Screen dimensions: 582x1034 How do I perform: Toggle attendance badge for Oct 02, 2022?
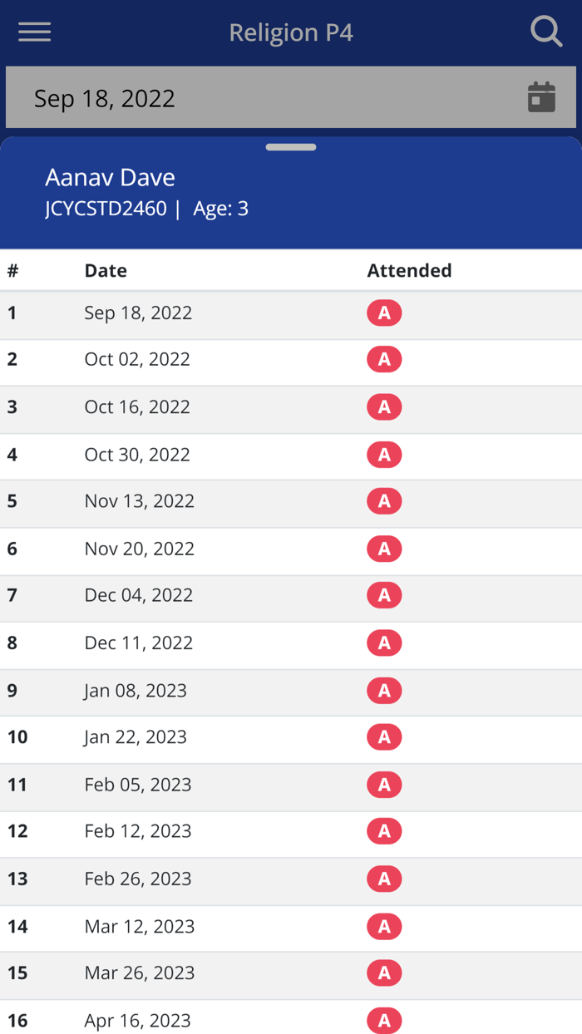point(384,359)
